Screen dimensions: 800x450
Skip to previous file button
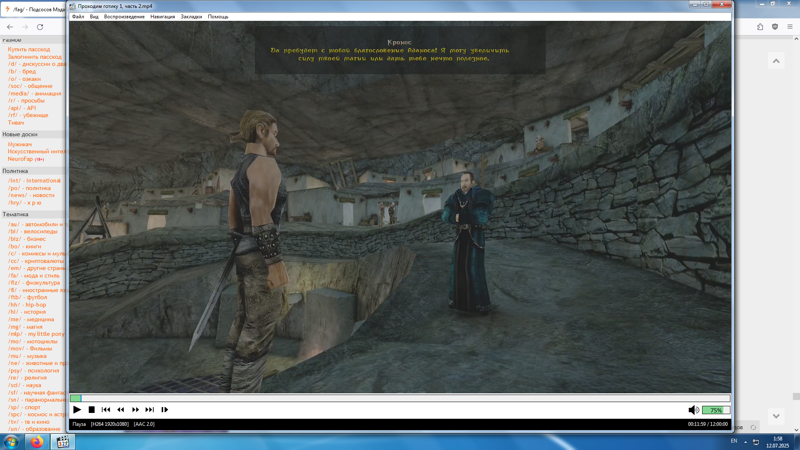(106, 410)
